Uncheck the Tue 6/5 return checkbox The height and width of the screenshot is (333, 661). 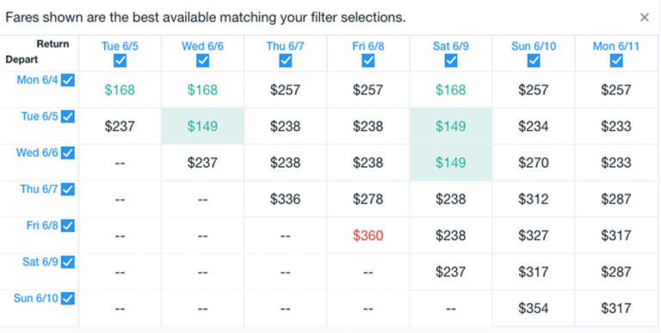[120, 61]
